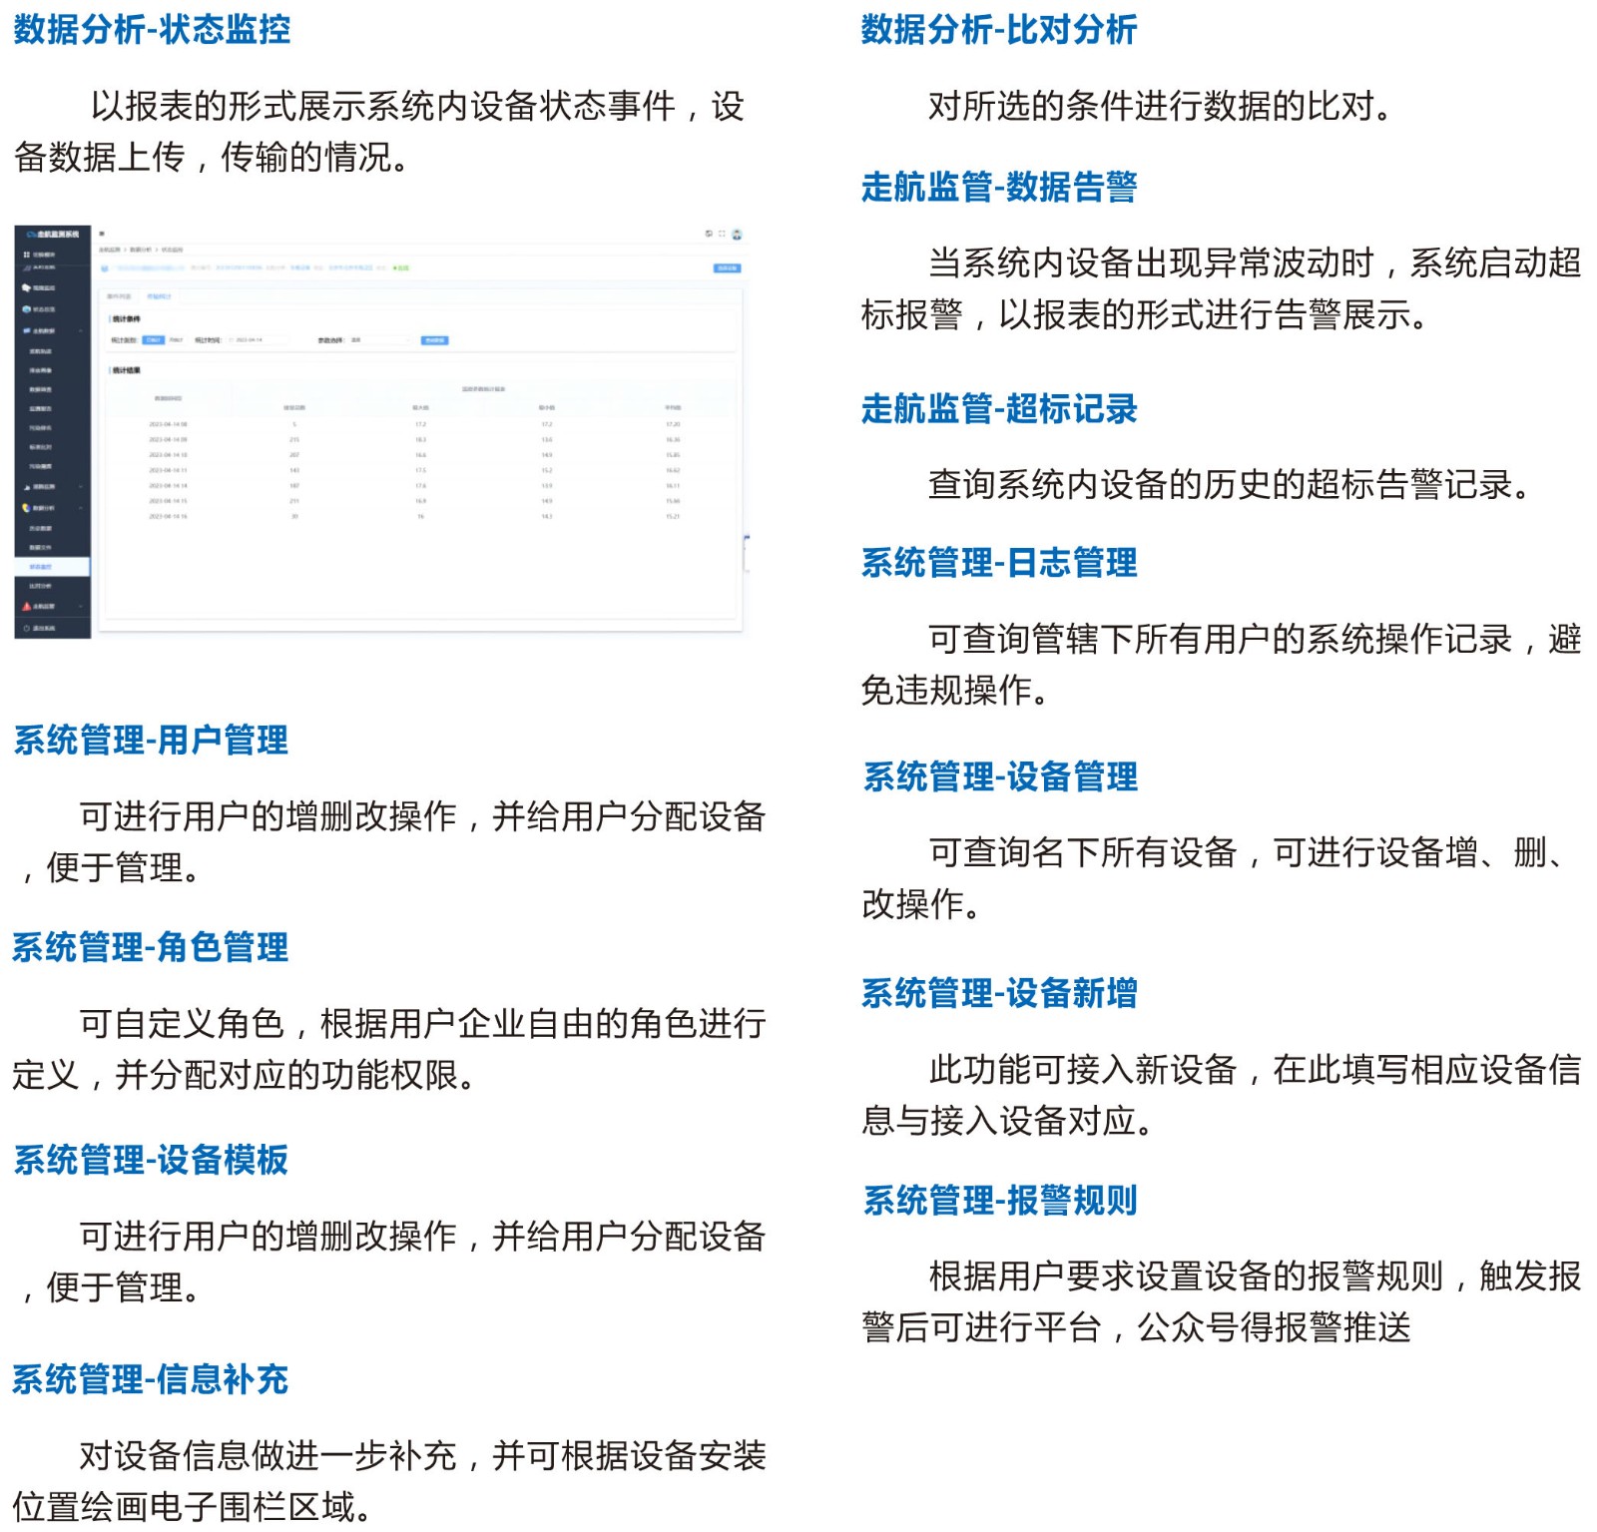Expand the sidebar group with warning triangle
The width and height of the screenshot is (1597, 1532).
[80, 606]
